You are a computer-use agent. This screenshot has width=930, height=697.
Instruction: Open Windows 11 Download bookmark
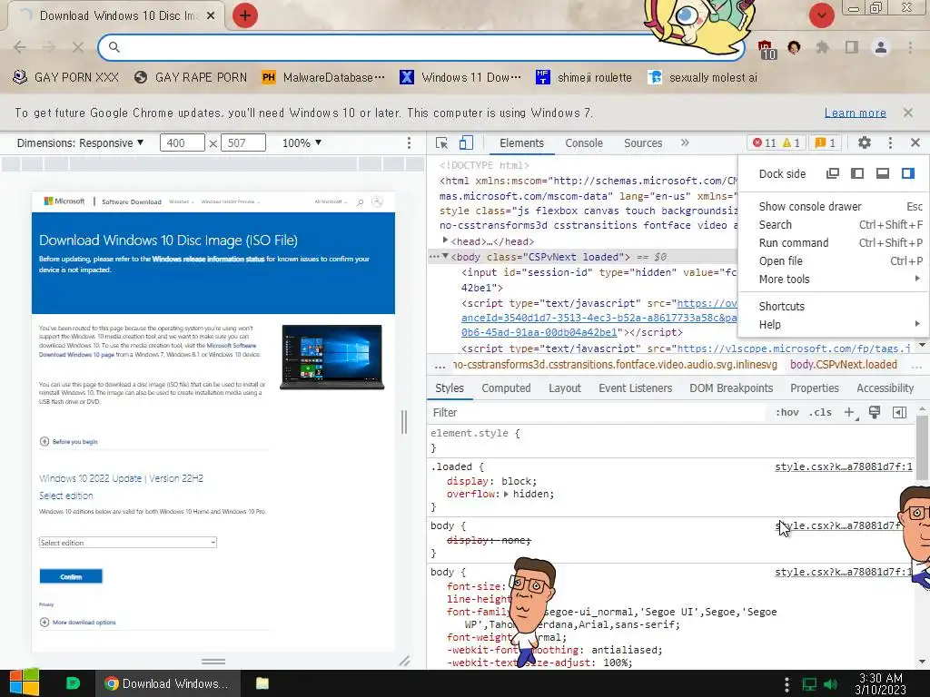[460, 78]
